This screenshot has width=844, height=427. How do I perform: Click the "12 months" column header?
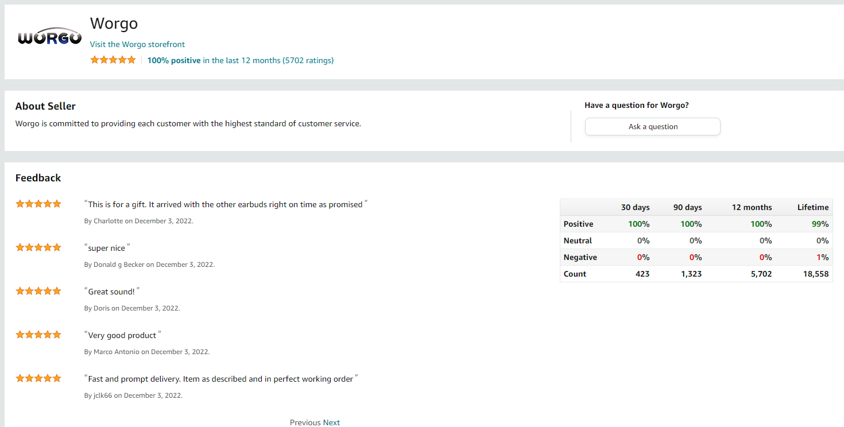752,207
